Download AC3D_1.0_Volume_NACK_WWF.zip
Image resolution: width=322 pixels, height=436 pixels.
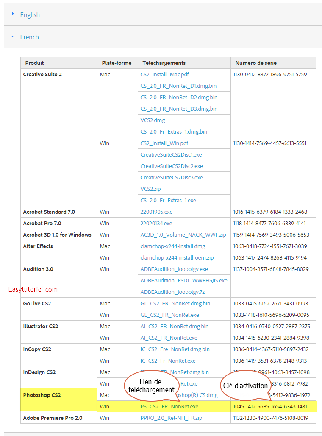pyautogui.click(x=183, y=235)
